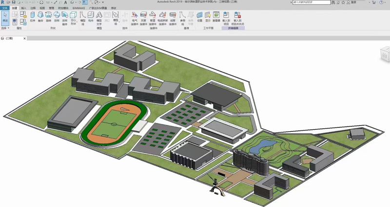This screenshot has width=390, height=207.
Task: Switch to the 插入 (Insert) ribbon tab
Action: [23, 8]
